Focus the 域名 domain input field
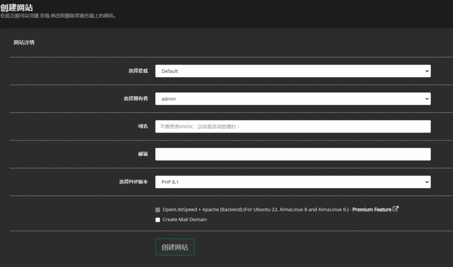The height and width of the screenshot is (267, 453). click(x=292, y=126)
